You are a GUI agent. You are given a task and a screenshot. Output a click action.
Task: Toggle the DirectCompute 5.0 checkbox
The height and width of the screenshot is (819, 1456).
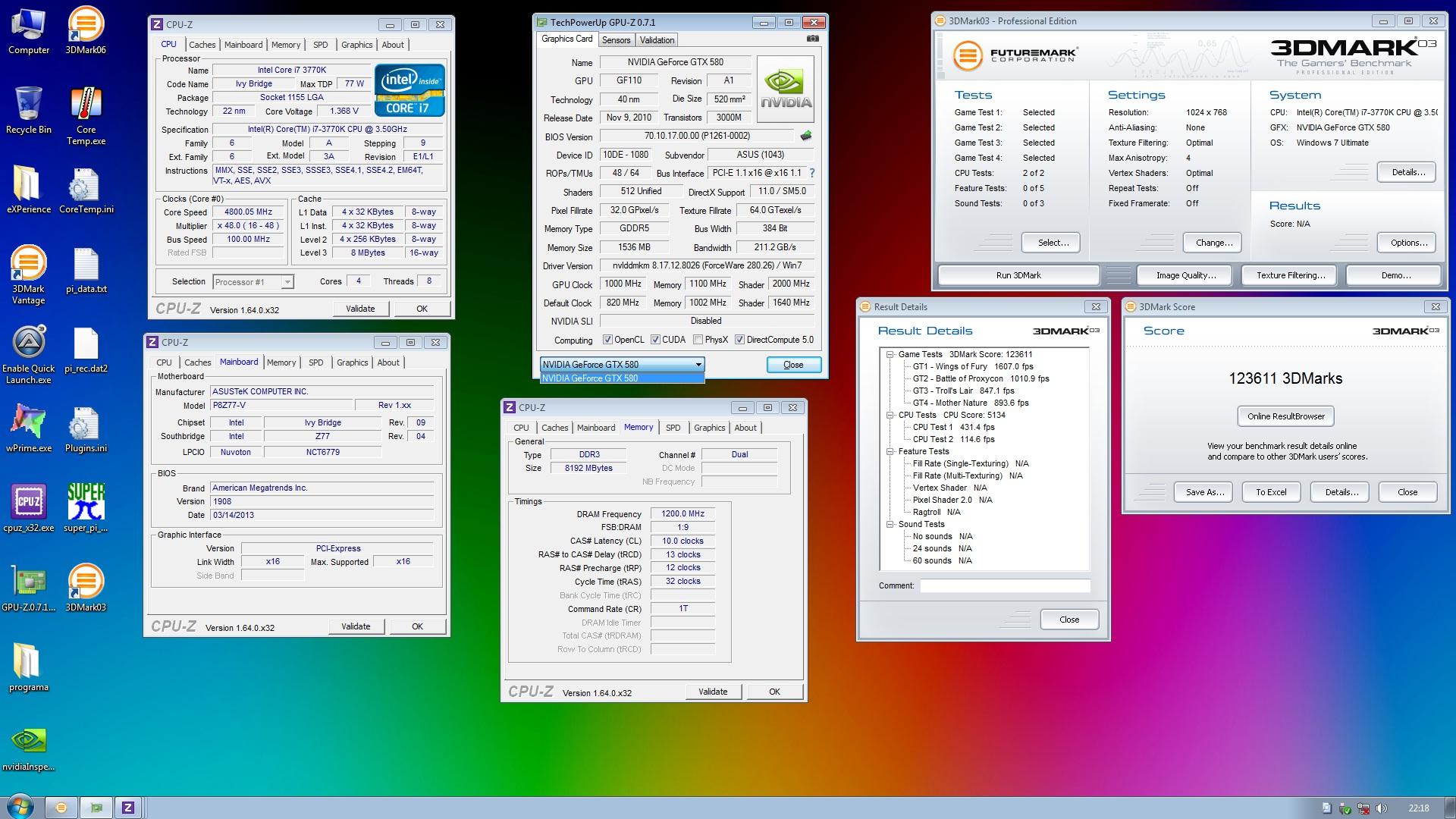click(x=739, y=340)
